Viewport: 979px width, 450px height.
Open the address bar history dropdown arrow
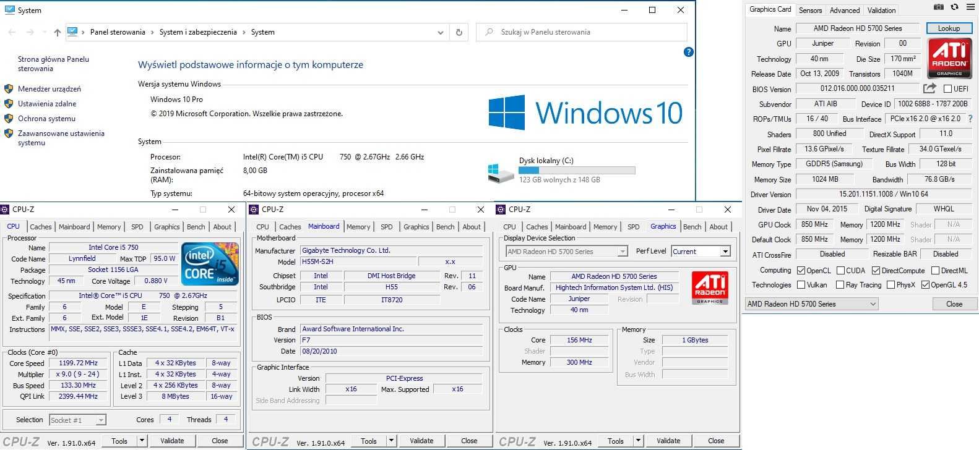pyautogui.click(x=440, y=32)
